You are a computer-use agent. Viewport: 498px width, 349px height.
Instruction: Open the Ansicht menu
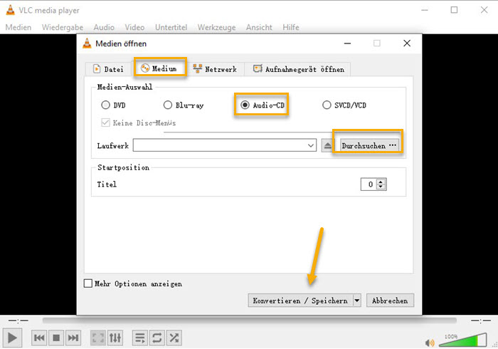click(259, 27)
